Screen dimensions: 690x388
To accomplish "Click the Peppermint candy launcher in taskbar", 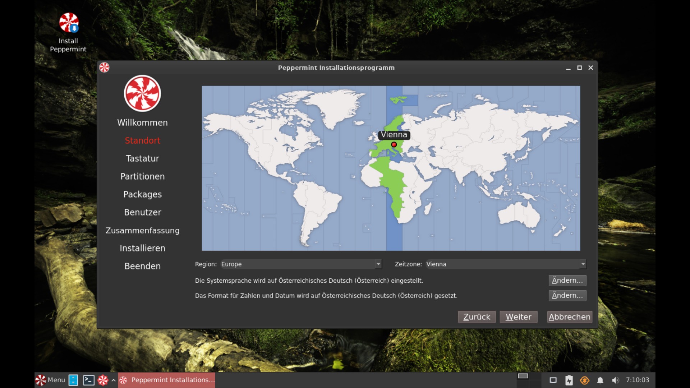I will pyautogui.click(x=103, y=380).
